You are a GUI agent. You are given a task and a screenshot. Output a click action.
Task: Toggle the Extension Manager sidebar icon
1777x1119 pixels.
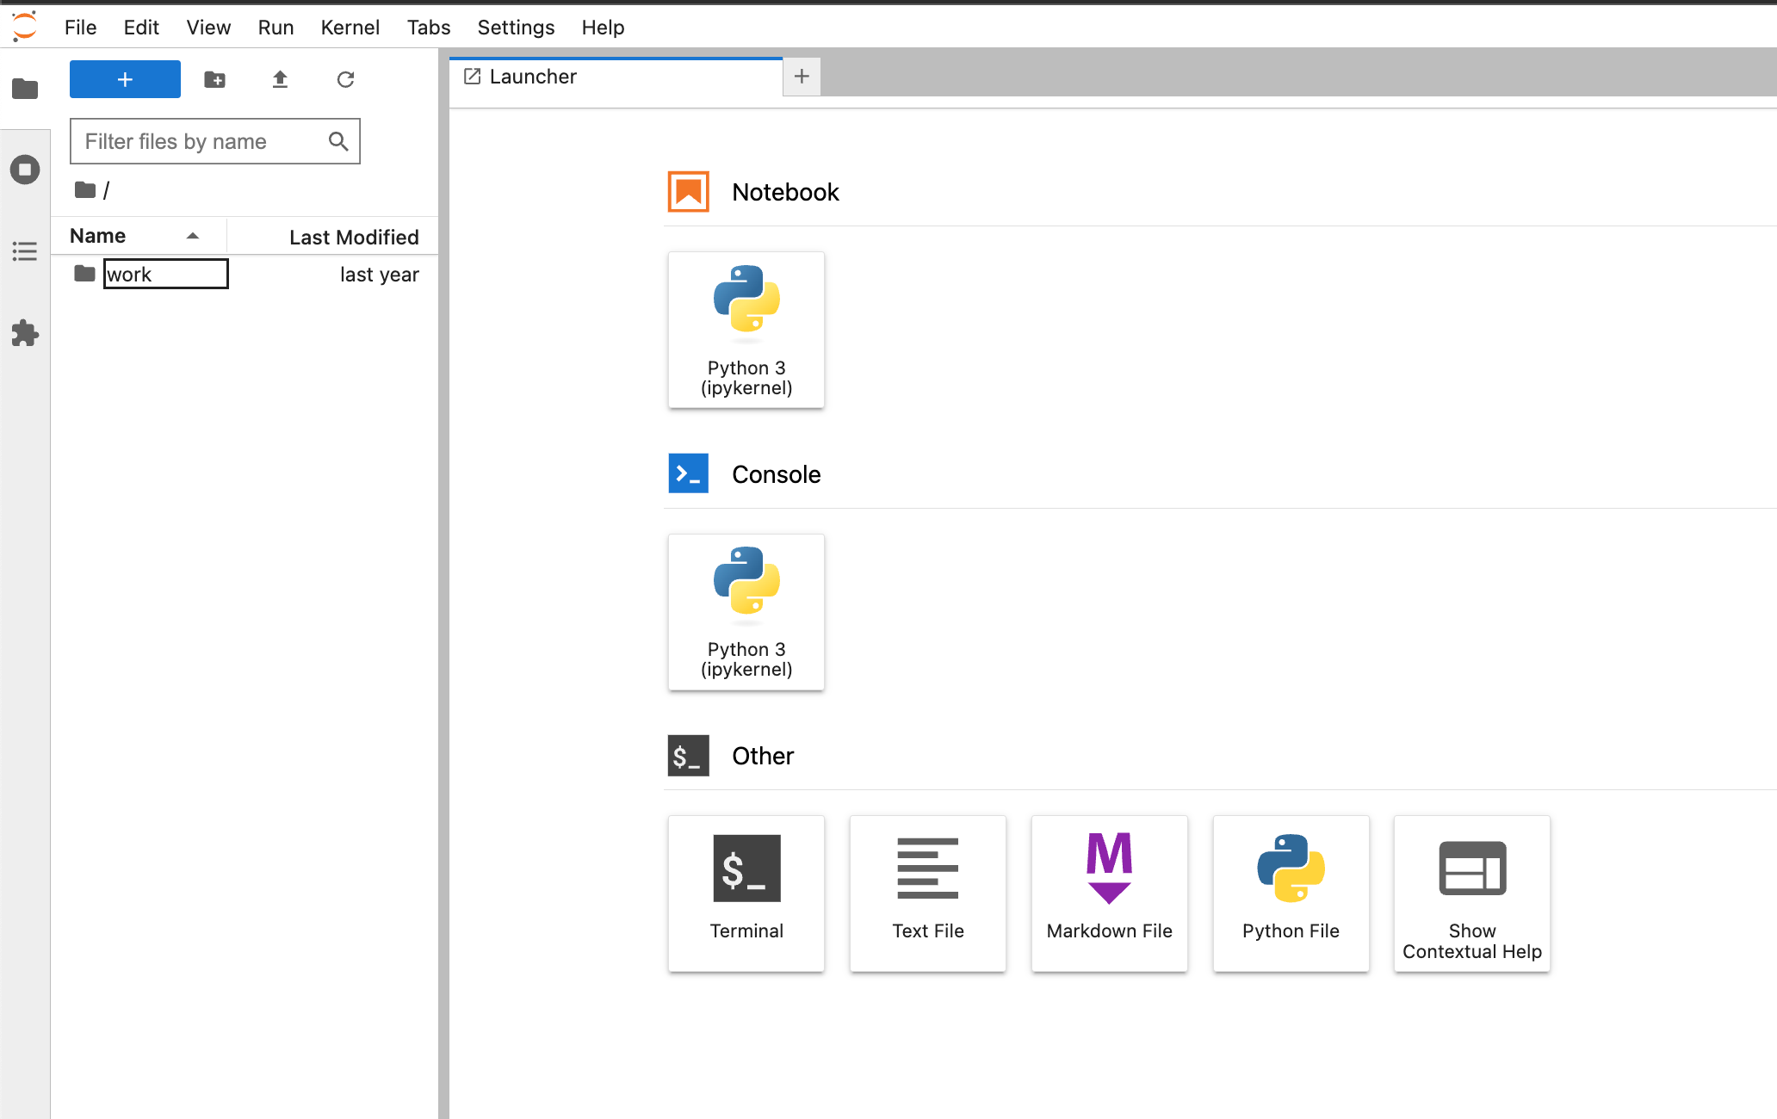(26, 331)
